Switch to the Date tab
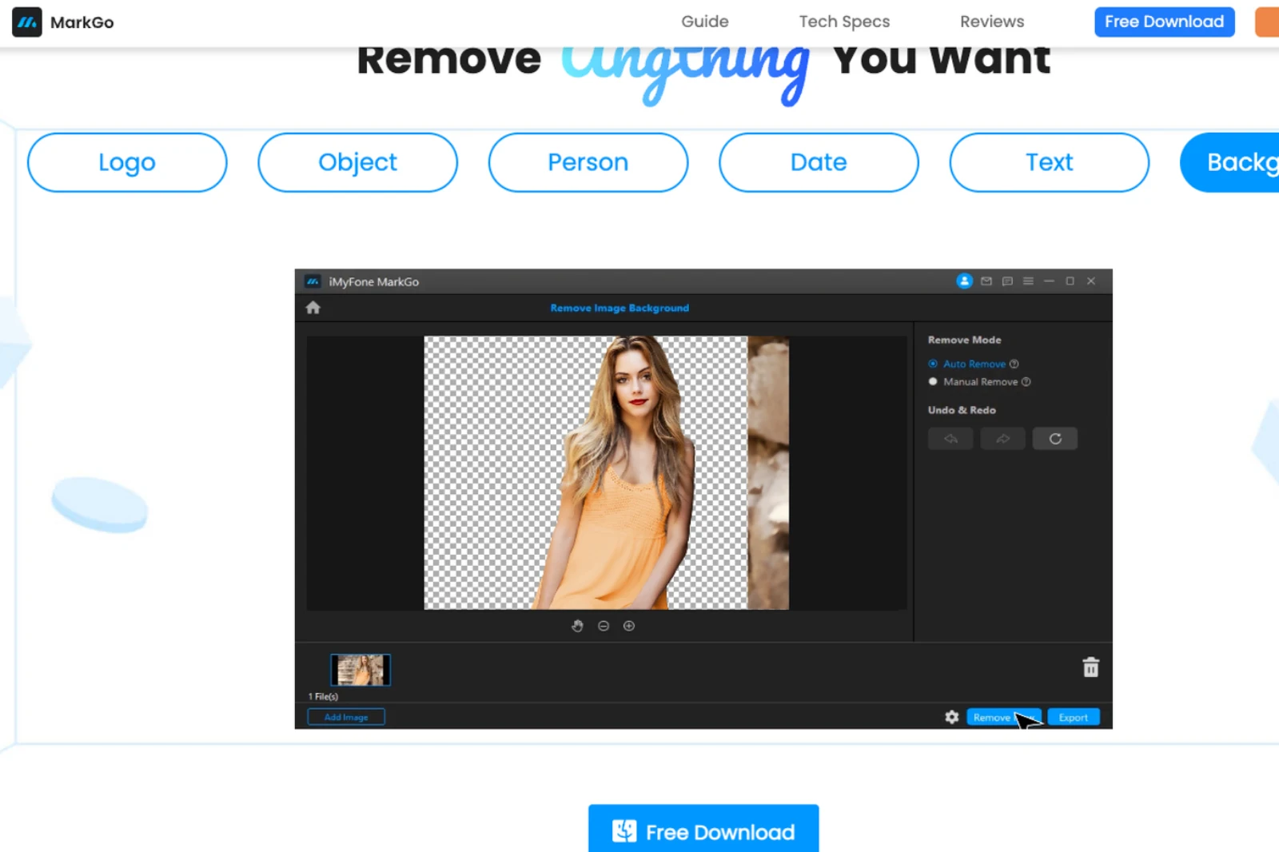1279x852 pixels. coord(819,162)
